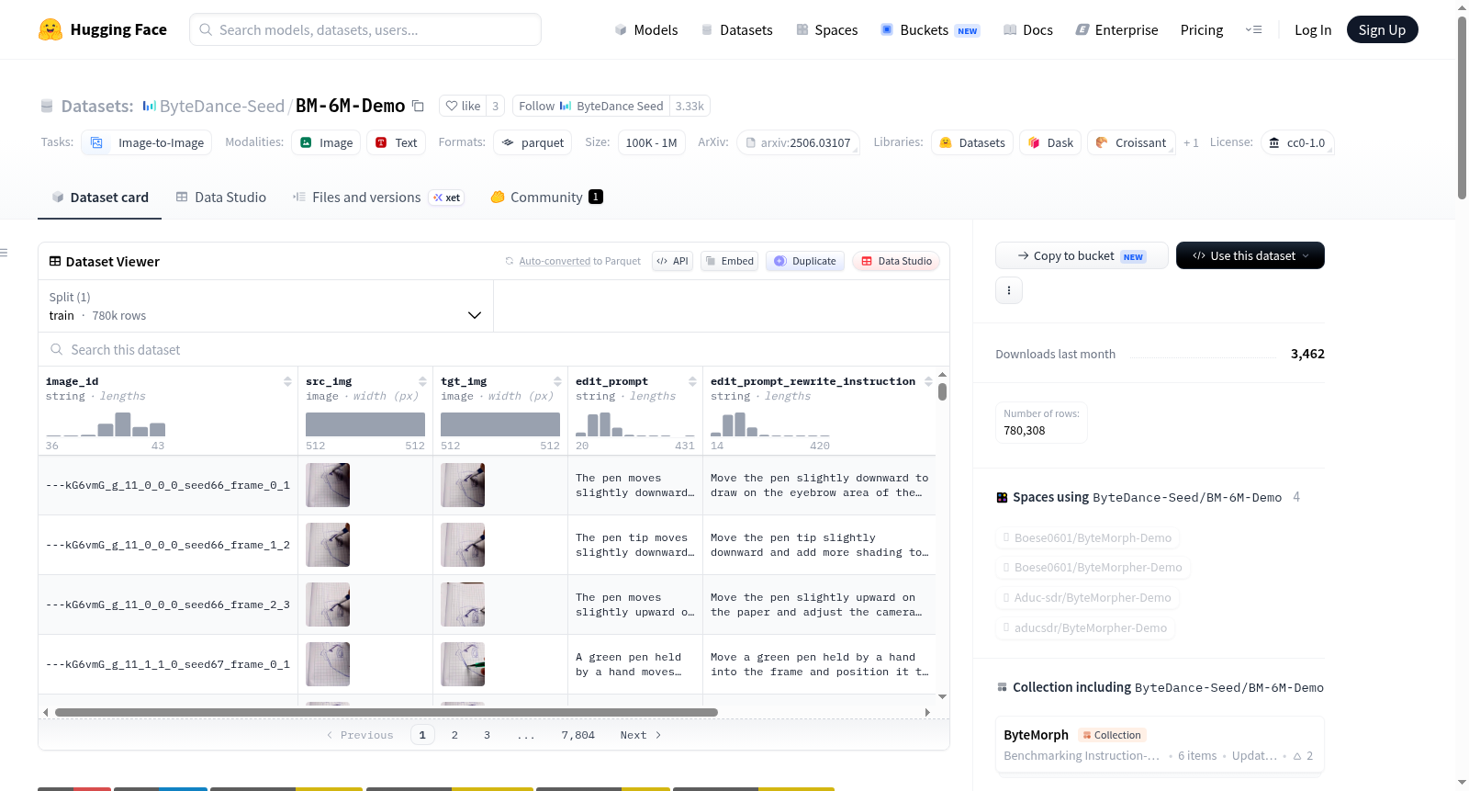
Task: Click the horizontal table scrollbar
Action: pyautogui.click(x=387, y=712)
